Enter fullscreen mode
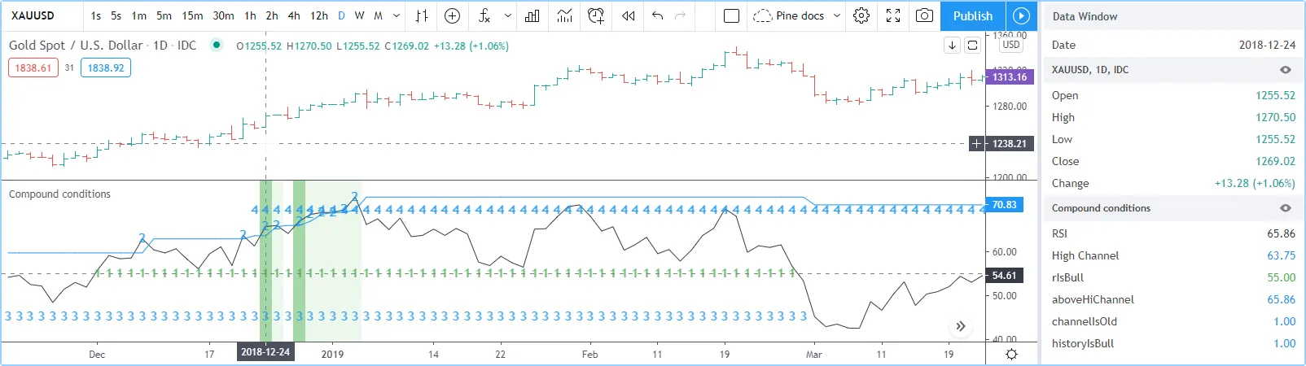1306x366 pixels. click(x=893, y=15)
